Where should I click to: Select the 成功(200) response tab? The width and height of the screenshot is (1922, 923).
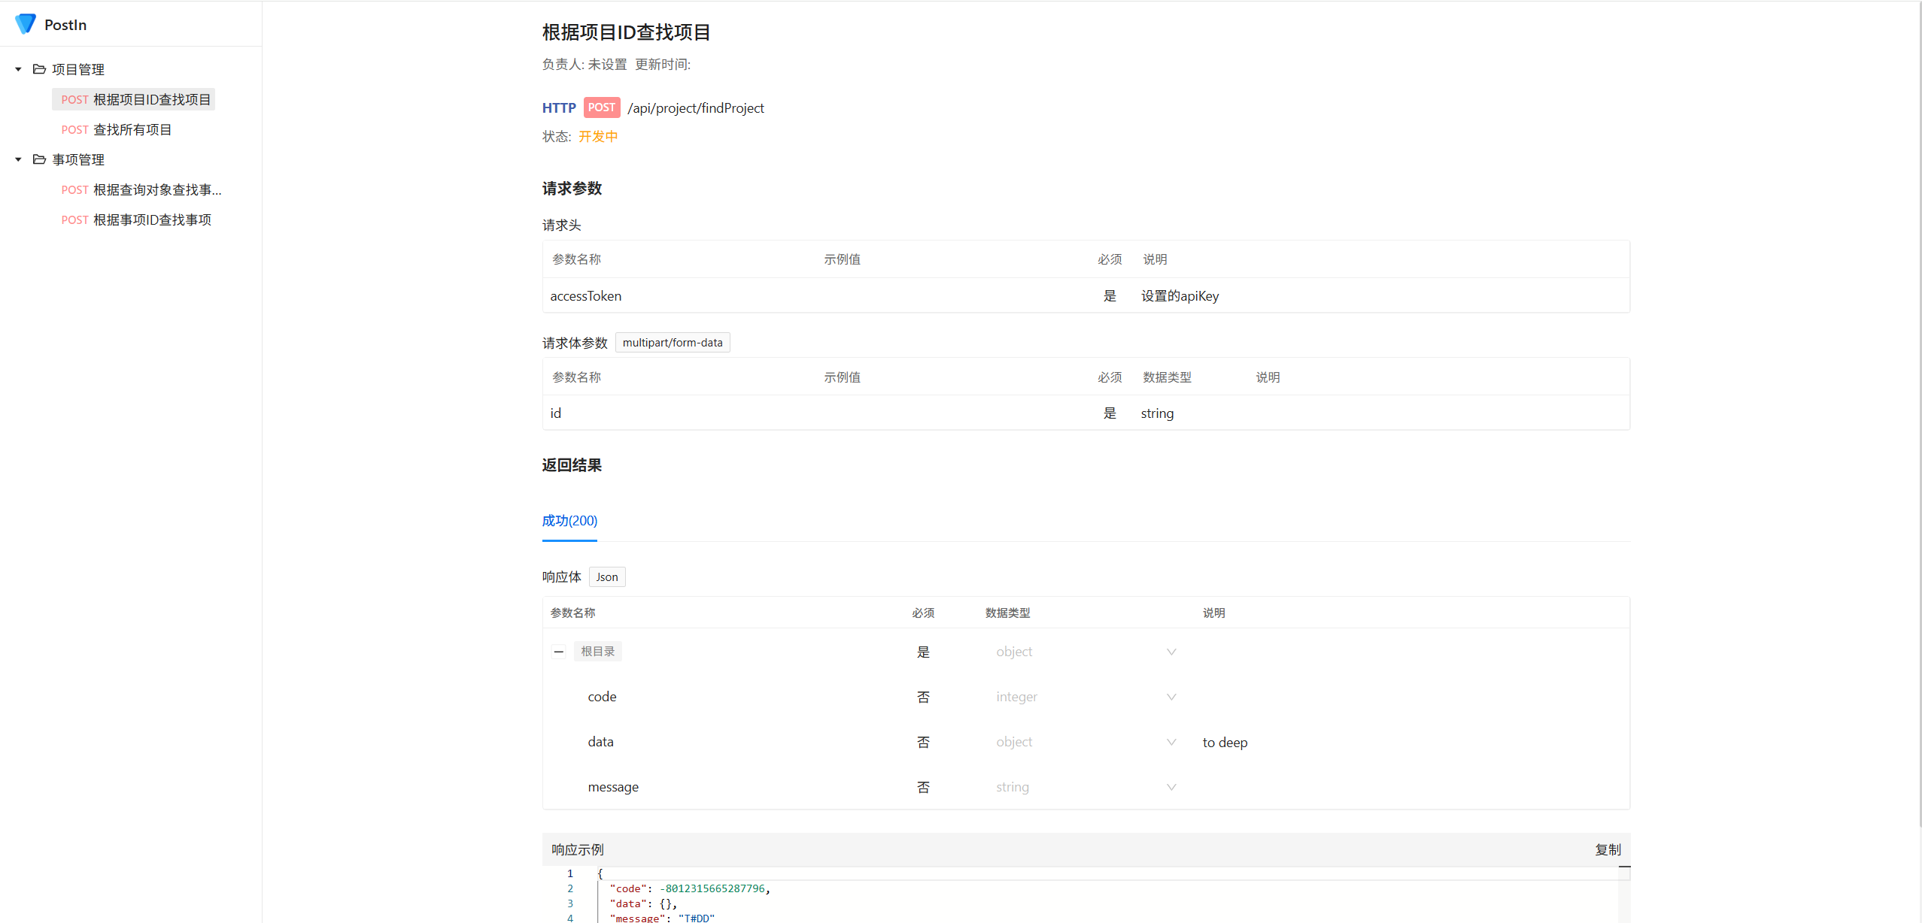tap(569, 520)
